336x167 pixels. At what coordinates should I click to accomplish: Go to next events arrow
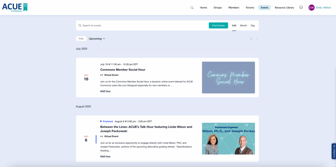[x=257, y=39]
